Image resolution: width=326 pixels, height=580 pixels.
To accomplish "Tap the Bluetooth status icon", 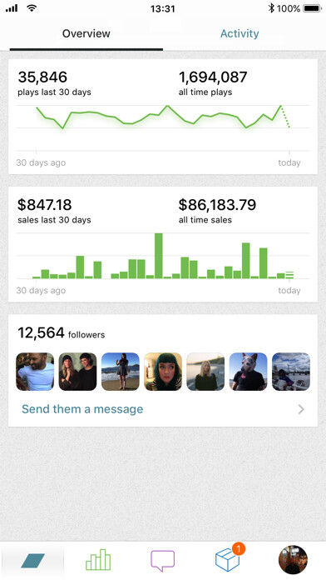I will point(271,8).
